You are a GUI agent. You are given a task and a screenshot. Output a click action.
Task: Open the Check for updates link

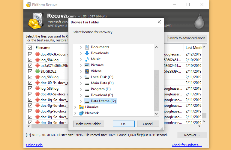pos(187,145)
